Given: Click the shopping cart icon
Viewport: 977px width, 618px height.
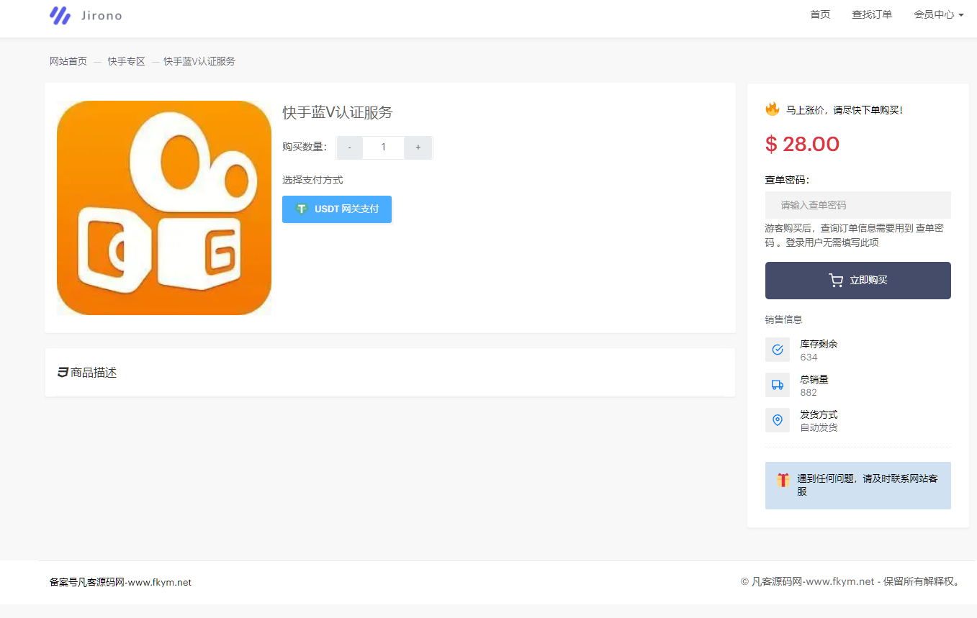Looking at the screenshot, I should point(836,281).
